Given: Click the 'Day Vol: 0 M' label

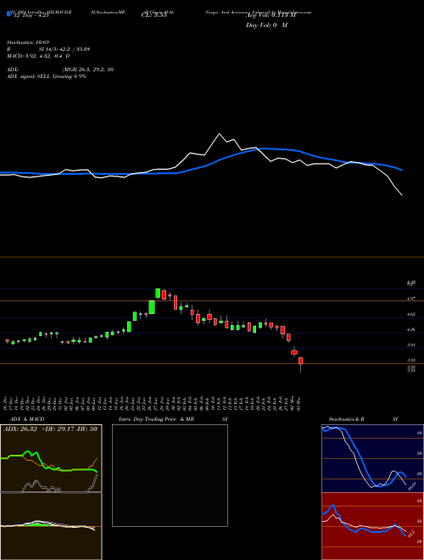Looking at the screenshot, I should [x=266, y=25].
